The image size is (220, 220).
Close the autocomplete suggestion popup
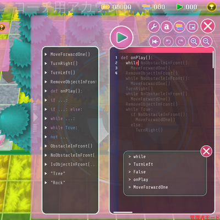click(206, 151)
